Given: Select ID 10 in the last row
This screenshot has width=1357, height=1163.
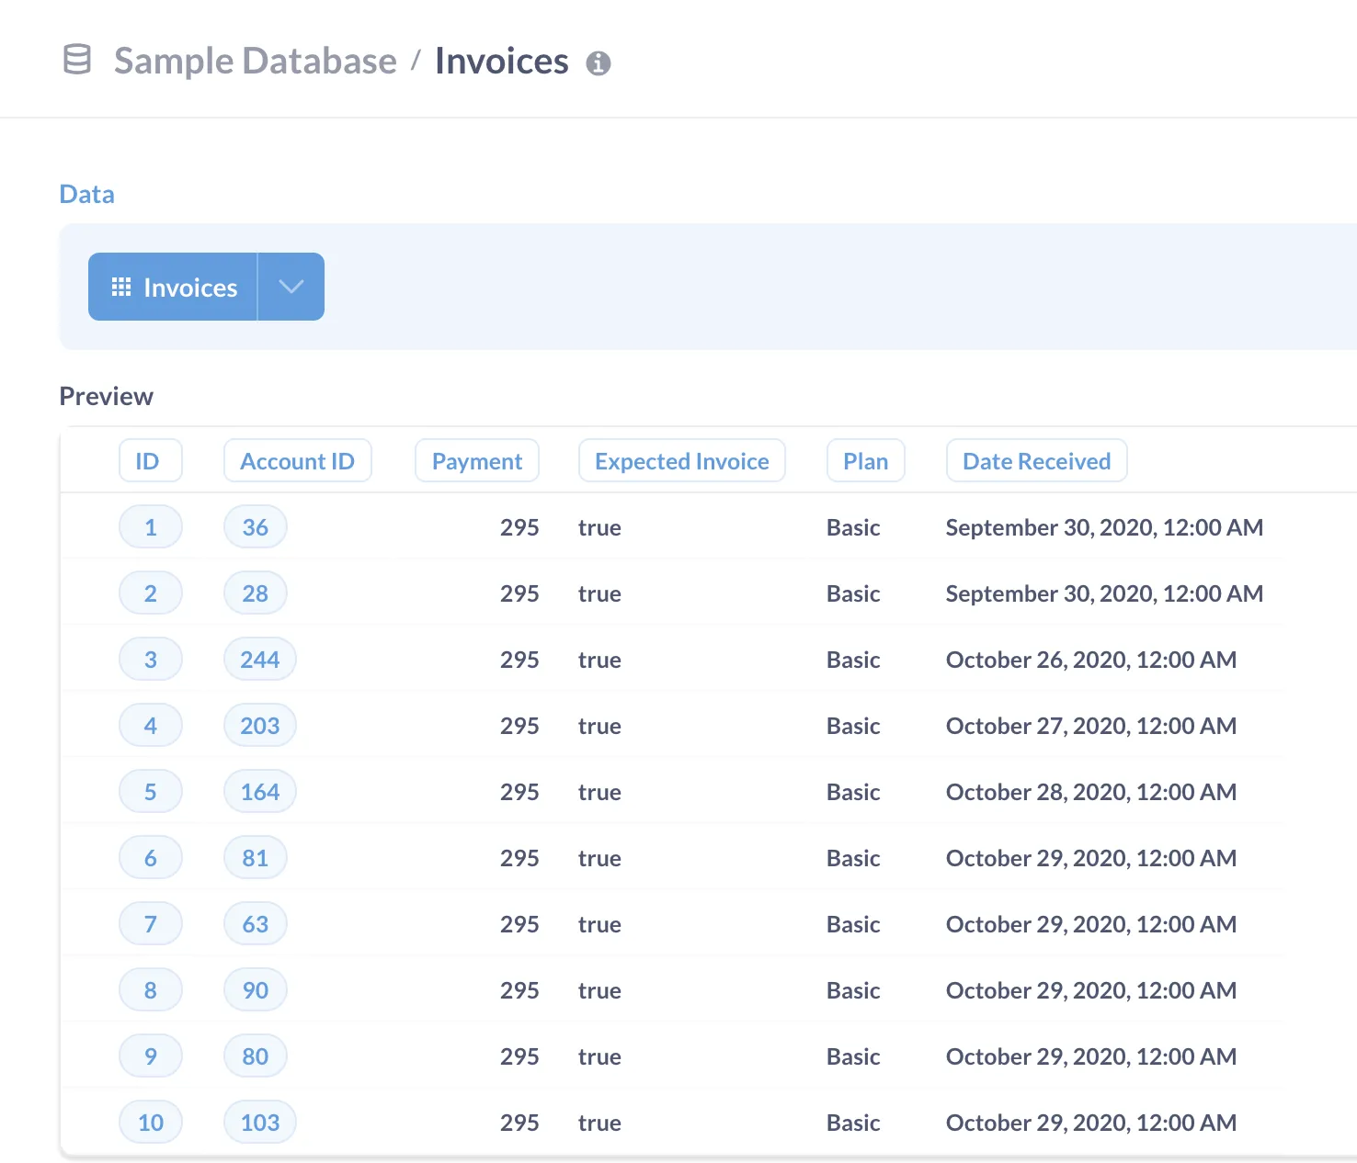Looking at the screenshot, I should [x=150, y=1122].
